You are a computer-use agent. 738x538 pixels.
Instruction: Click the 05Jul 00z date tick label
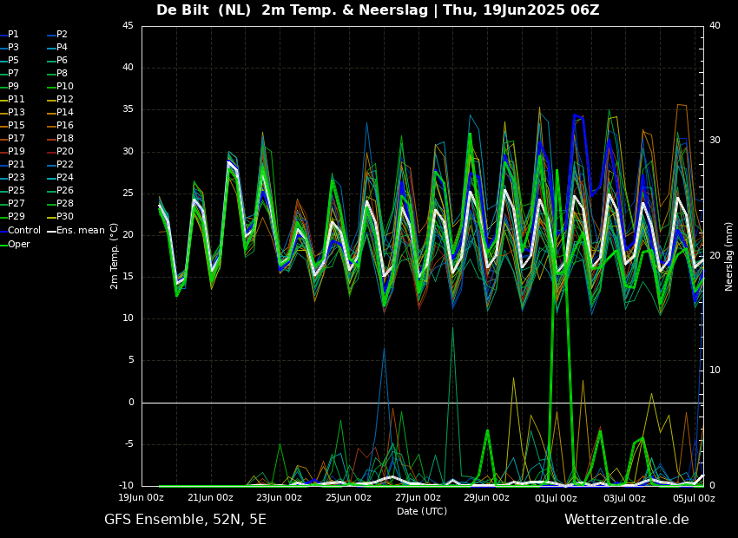tap(694, 498)
